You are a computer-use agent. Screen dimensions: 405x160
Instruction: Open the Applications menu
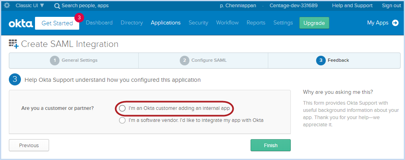[x=166, y=23]
